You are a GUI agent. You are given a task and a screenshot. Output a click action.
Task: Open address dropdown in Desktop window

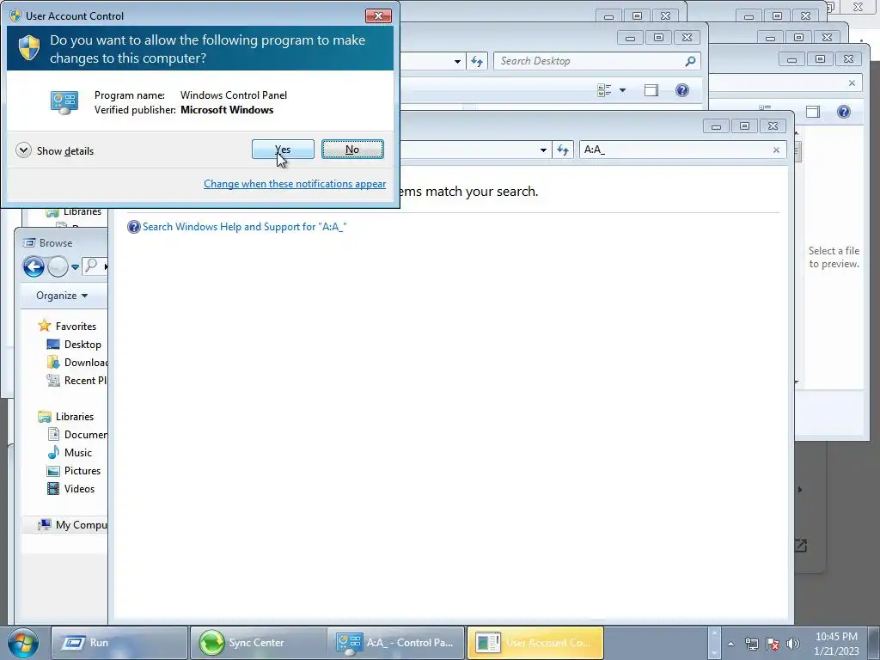[457, 61]
